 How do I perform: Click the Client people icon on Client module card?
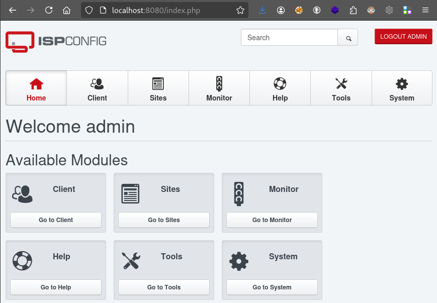tap(22, 194)
